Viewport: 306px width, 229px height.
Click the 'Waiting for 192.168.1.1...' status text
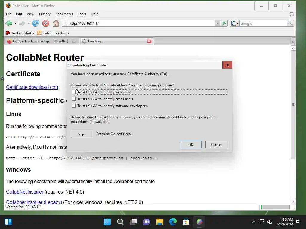click(25, 207)
